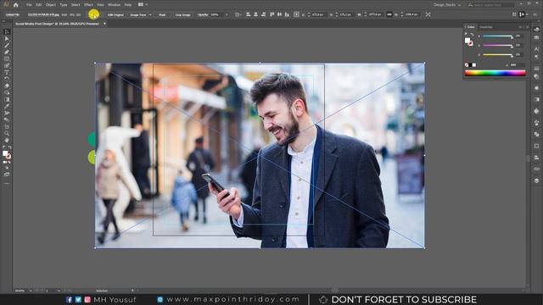Open the Effect menu
Screen dimensions: 543x305
[x=88, y=5]
